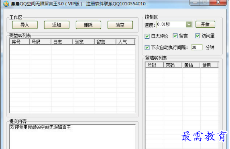Click the 提交内容 text area
The height and width of the screenshot is (149, 230).
click(73, 137)
